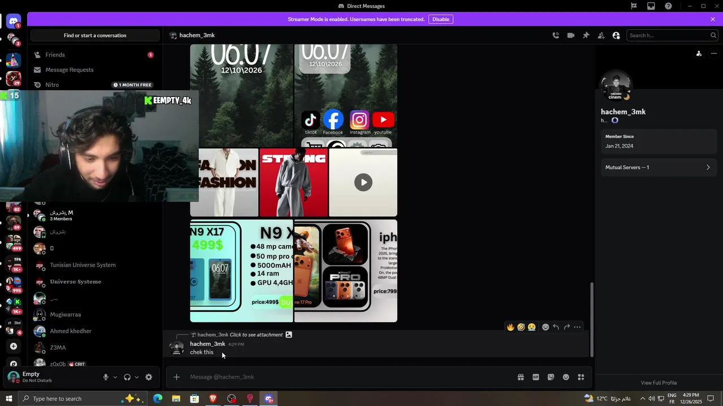Open Discord home direct messages icon

pos(14,22)
